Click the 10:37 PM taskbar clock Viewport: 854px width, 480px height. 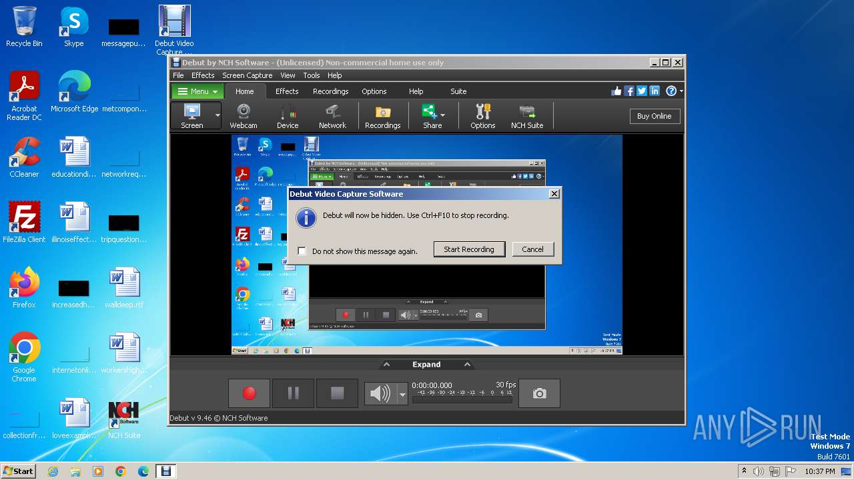pos(821,471)
